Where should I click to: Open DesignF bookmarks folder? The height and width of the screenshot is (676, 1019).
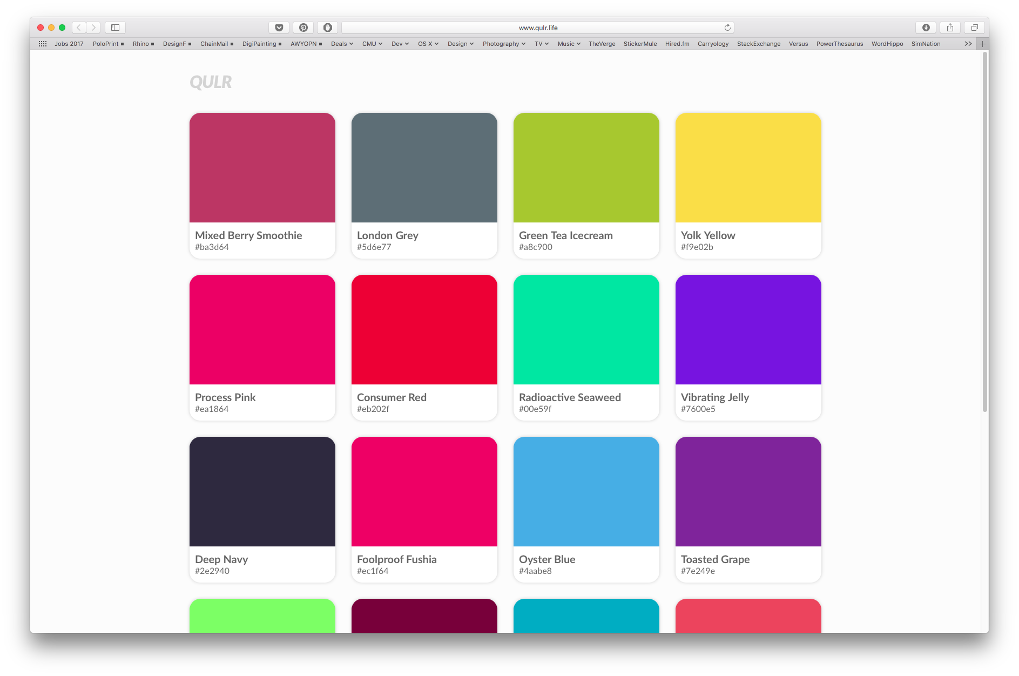coord(177,44)
